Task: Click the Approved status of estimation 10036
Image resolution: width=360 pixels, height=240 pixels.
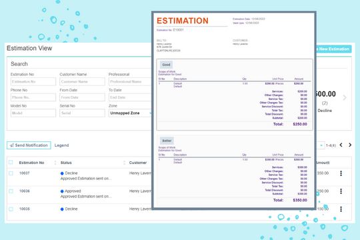Action: coord(73,191)
